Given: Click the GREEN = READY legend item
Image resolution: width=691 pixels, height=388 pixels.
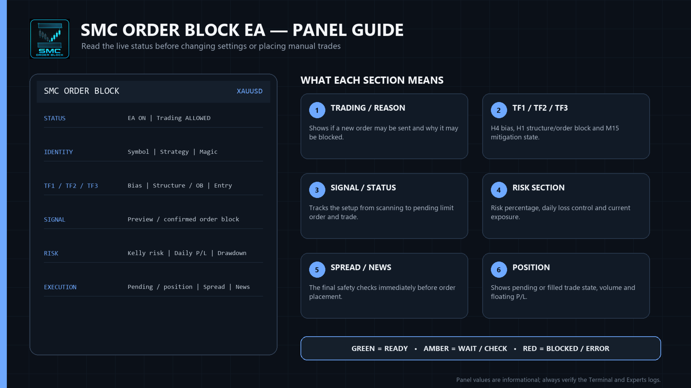Looking at the screenshot, I should [x=380, y=348].
